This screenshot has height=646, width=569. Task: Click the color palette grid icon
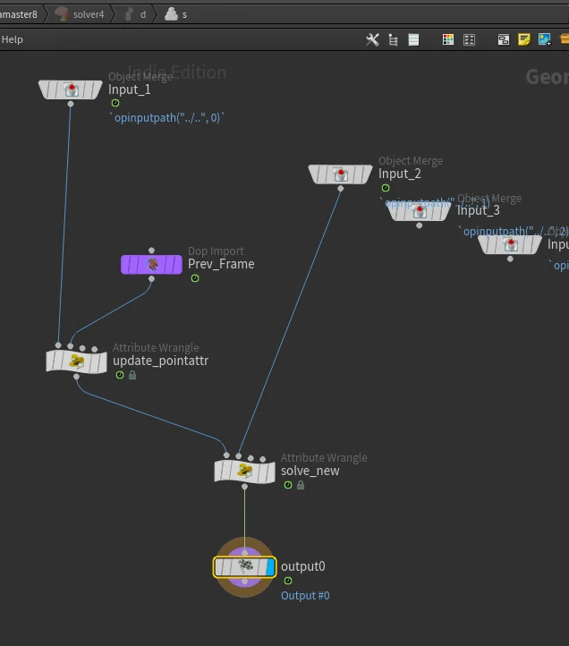pyautogui.click(x=448, y=39)
